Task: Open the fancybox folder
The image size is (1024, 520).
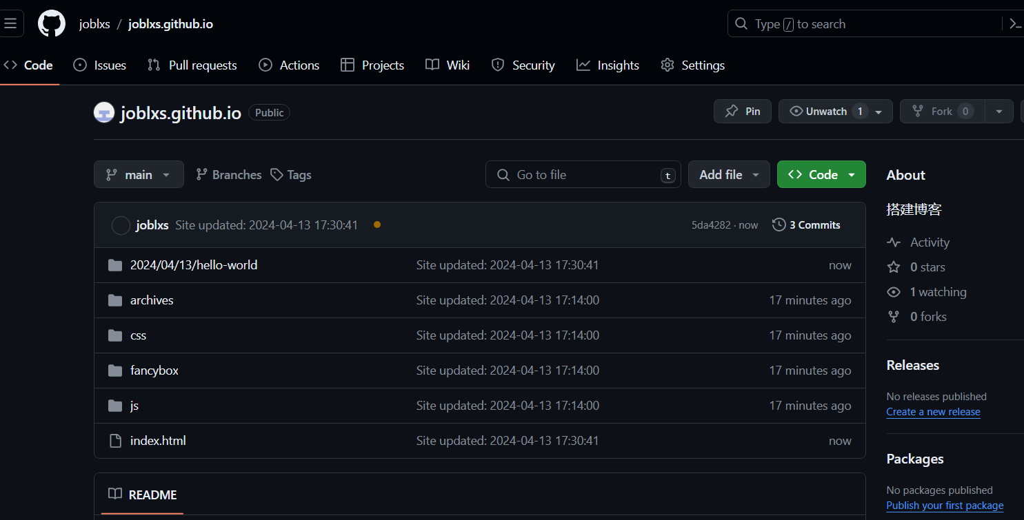Action: click(x=154, y=371)
